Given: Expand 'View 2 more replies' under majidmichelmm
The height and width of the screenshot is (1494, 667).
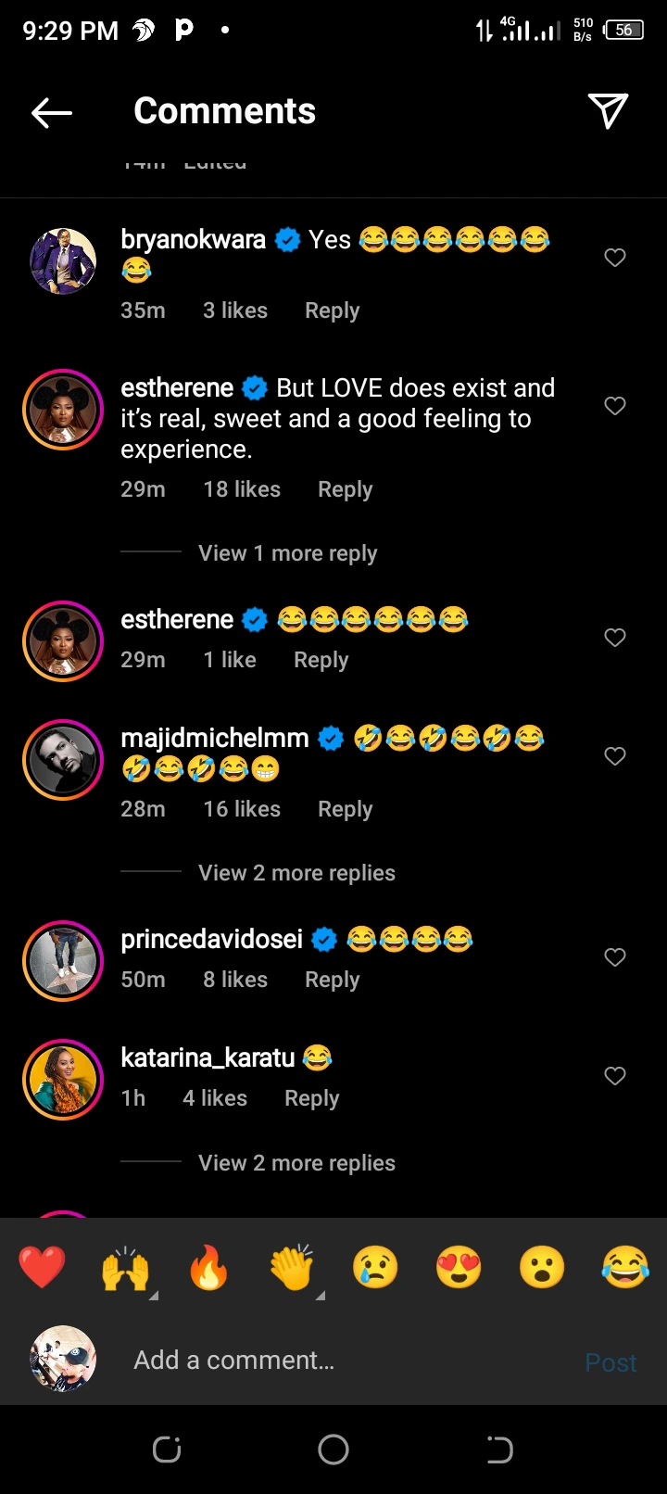Looking at the screenshot, I should [296, 873].
